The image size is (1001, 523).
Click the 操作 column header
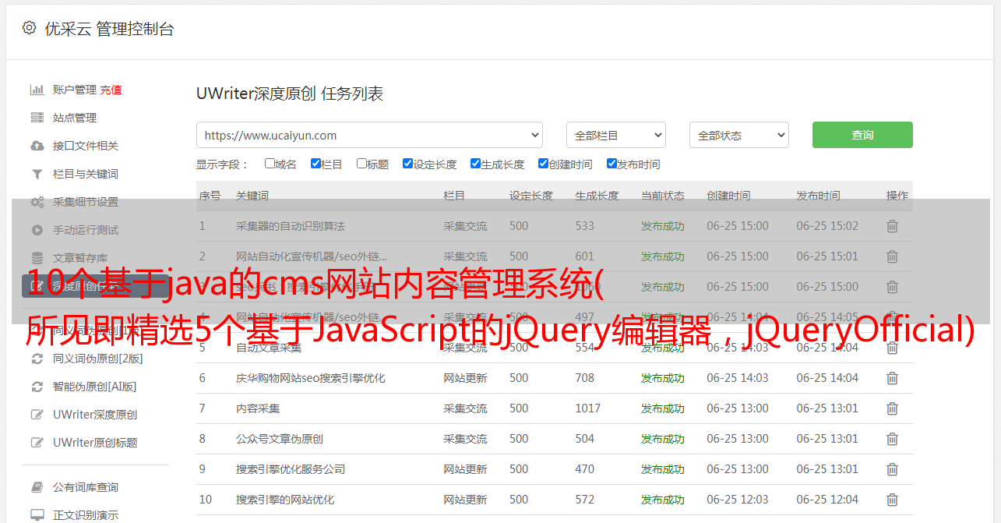[897, 196]
